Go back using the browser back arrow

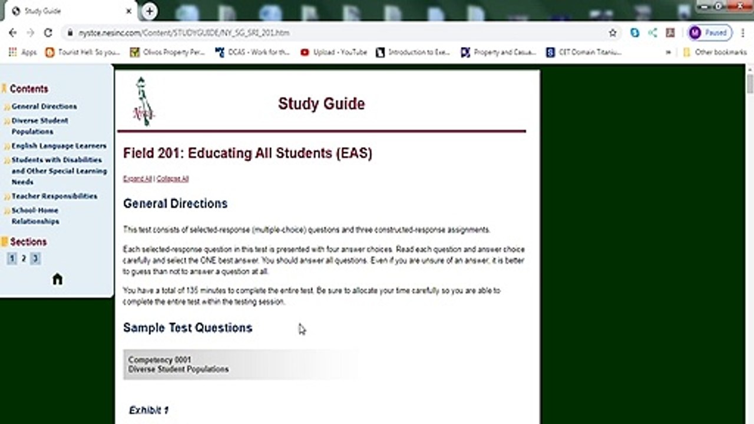point(13,33)
